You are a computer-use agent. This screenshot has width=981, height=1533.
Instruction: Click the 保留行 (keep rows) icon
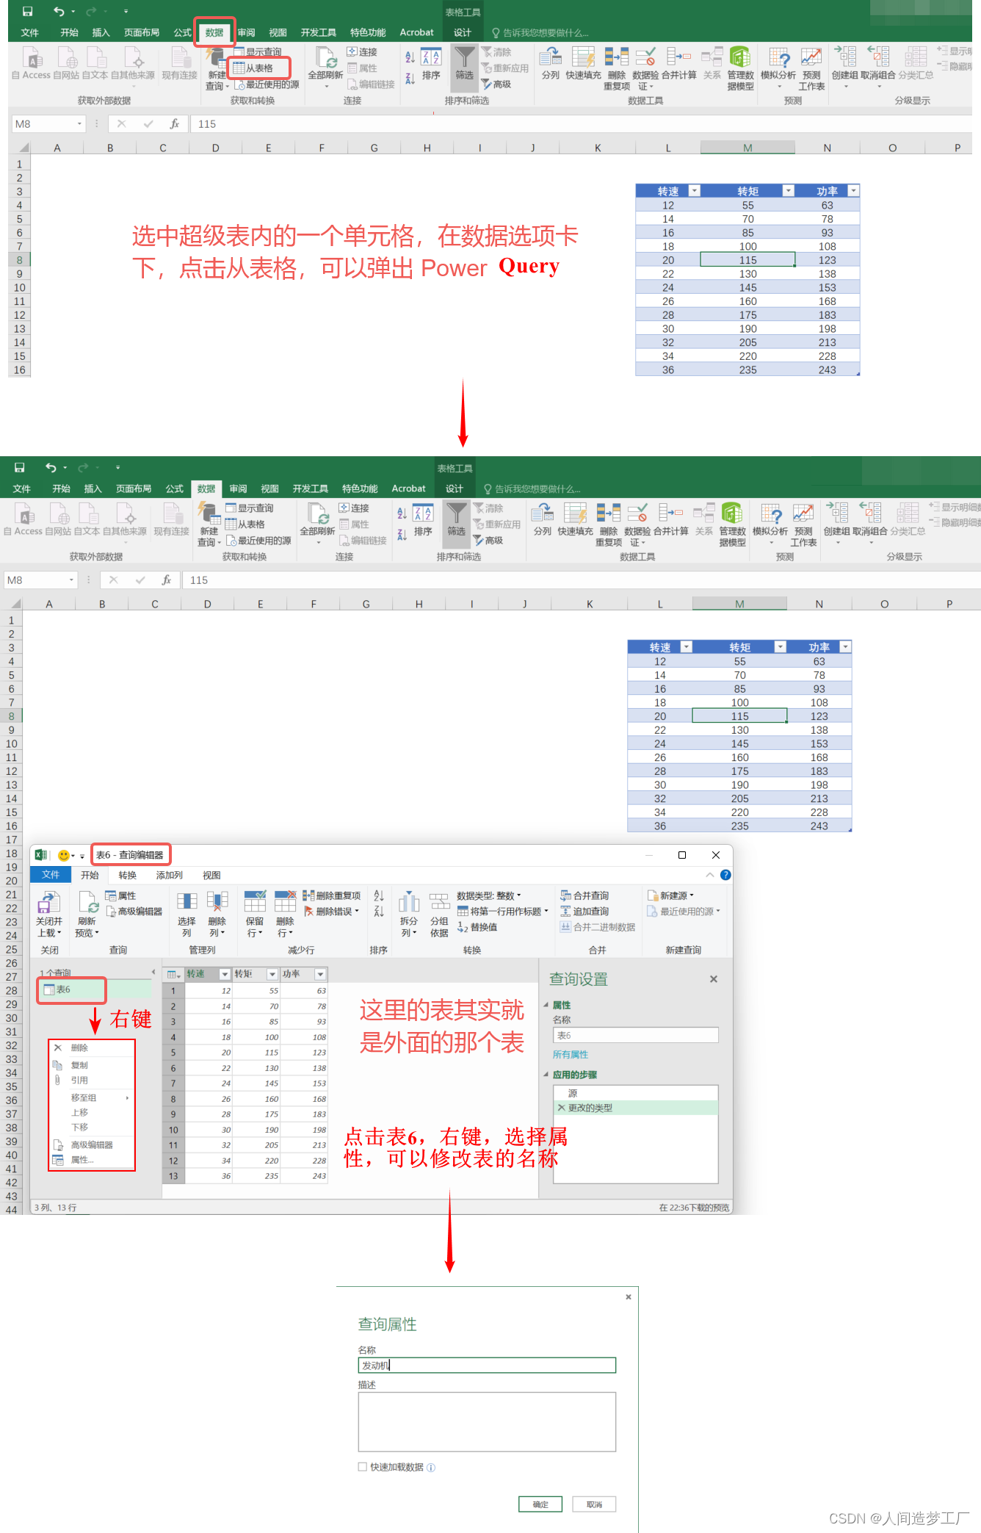pos(255,913)
